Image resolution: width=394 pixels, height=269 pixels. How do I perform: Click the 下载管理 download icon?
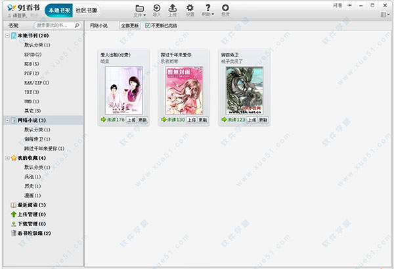(x=14, y=224)
